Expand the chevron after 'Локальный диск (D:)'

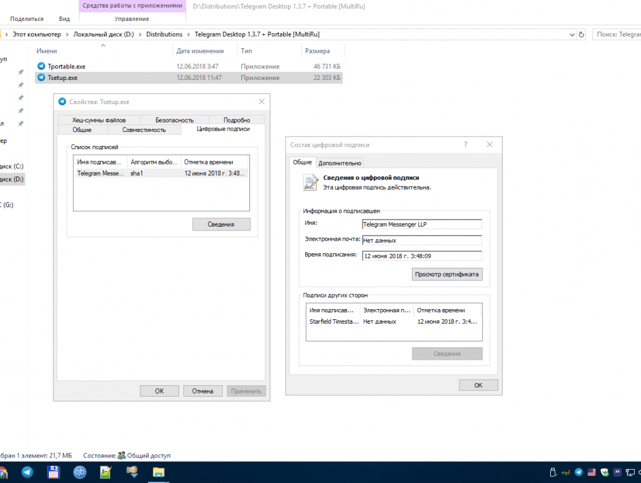140,35
